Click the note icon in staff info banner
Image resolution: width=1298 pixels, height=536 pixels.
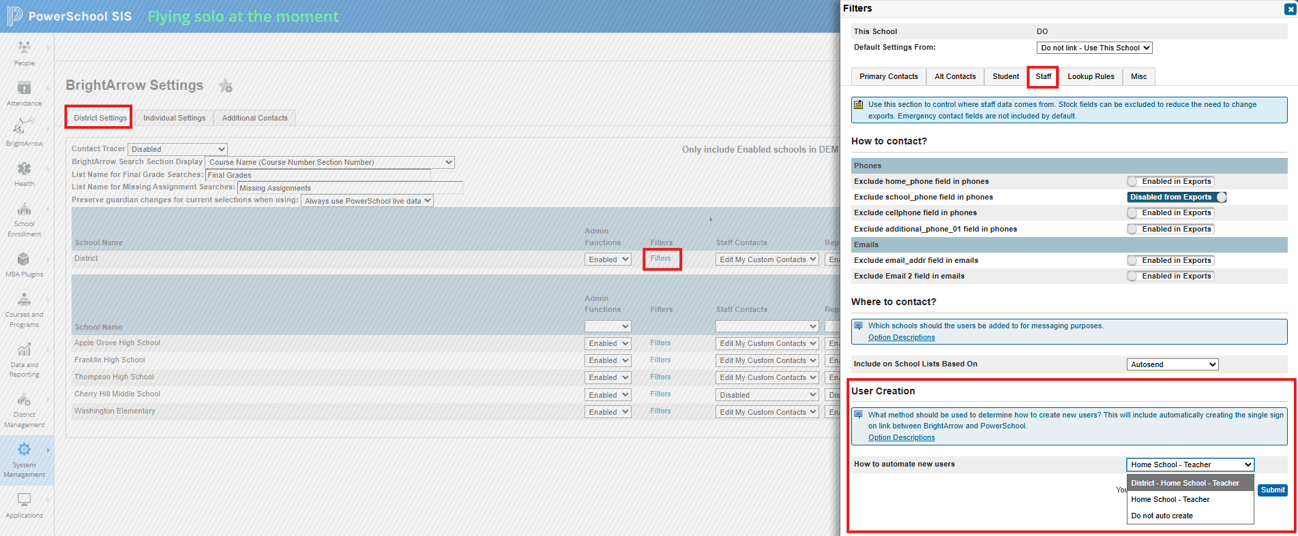[x=859, y=104]
